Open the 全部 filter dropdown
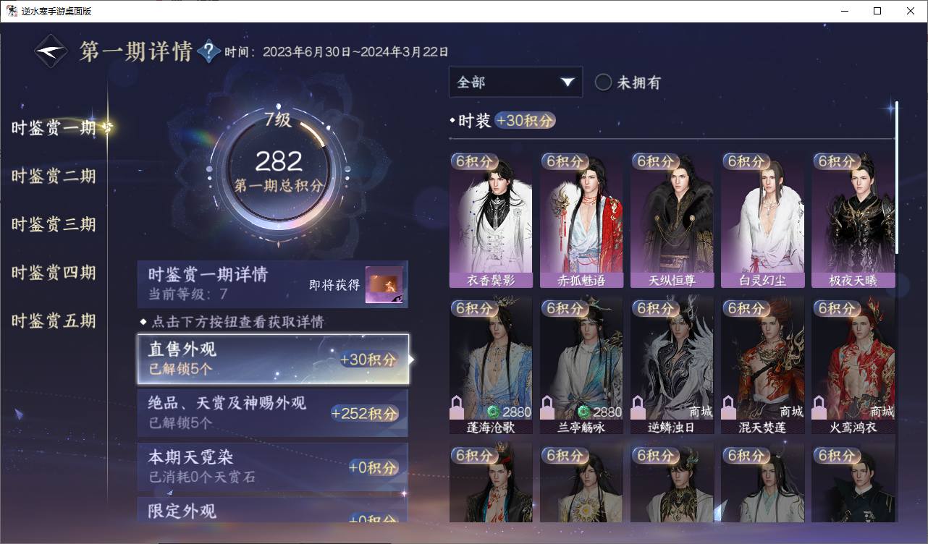Viewport: 928px width, 544px height. coord(515,82)
